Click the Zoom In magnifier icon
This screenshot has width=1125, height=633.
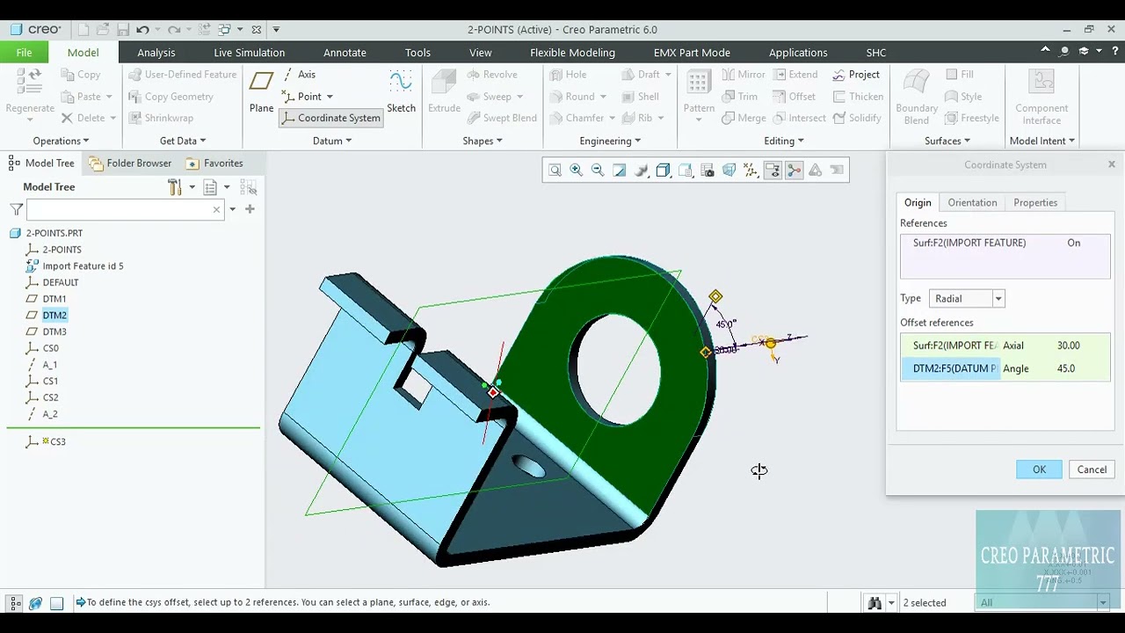click(x=577, y=171)
